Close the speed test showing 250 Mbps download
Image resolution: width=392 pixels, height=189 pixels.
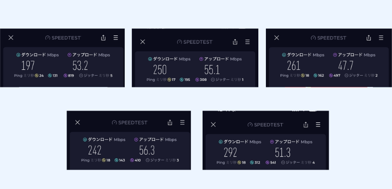pyautogui.click(x=143, y=42)
